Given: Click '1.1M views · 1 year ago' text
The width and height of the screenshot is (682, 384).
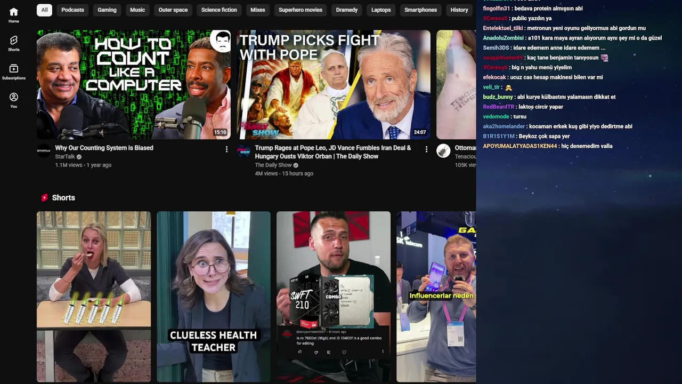Looking at the screenshot, I should [83, 165].
